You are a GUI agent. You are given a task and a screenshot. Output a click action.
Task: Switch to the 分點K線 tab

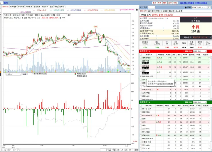(21, 7)
